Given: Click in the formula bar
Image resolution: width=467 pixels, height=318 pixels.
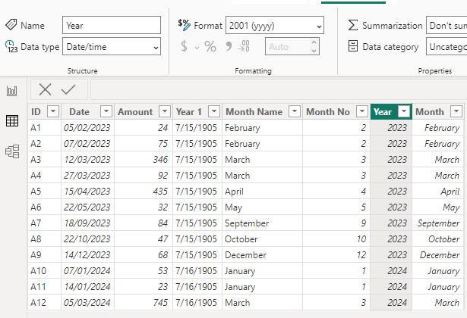Looking at the screenshot, I should pos(279,89).
